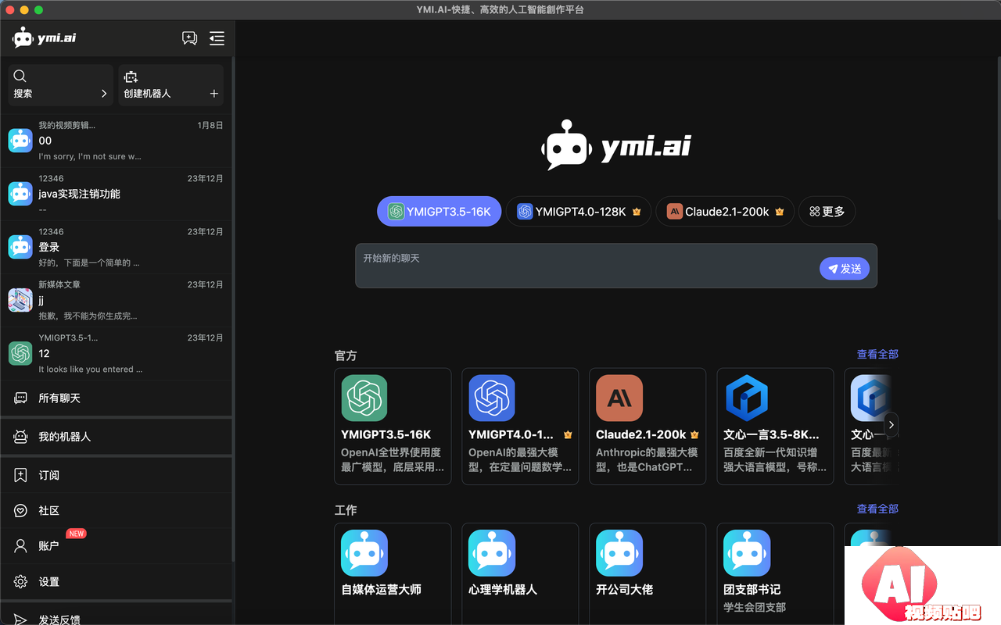Click the 设置 gear icon
1001x625 pixels.
21,581
